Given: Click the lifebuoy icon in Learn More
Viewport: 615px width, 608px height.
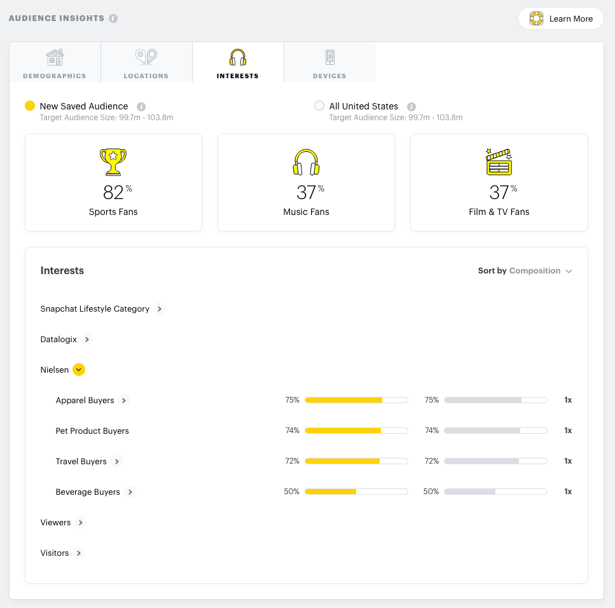Looking at the screenshot, I should (x=536, y=18).
